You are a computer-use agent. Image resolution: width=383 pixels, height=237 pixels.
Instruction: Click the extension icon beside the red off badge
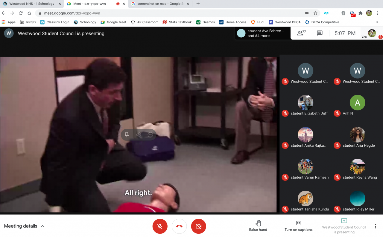click(x=343, y=13)
